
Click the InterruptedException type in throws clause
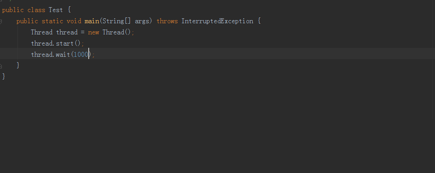tap(217, 21)
